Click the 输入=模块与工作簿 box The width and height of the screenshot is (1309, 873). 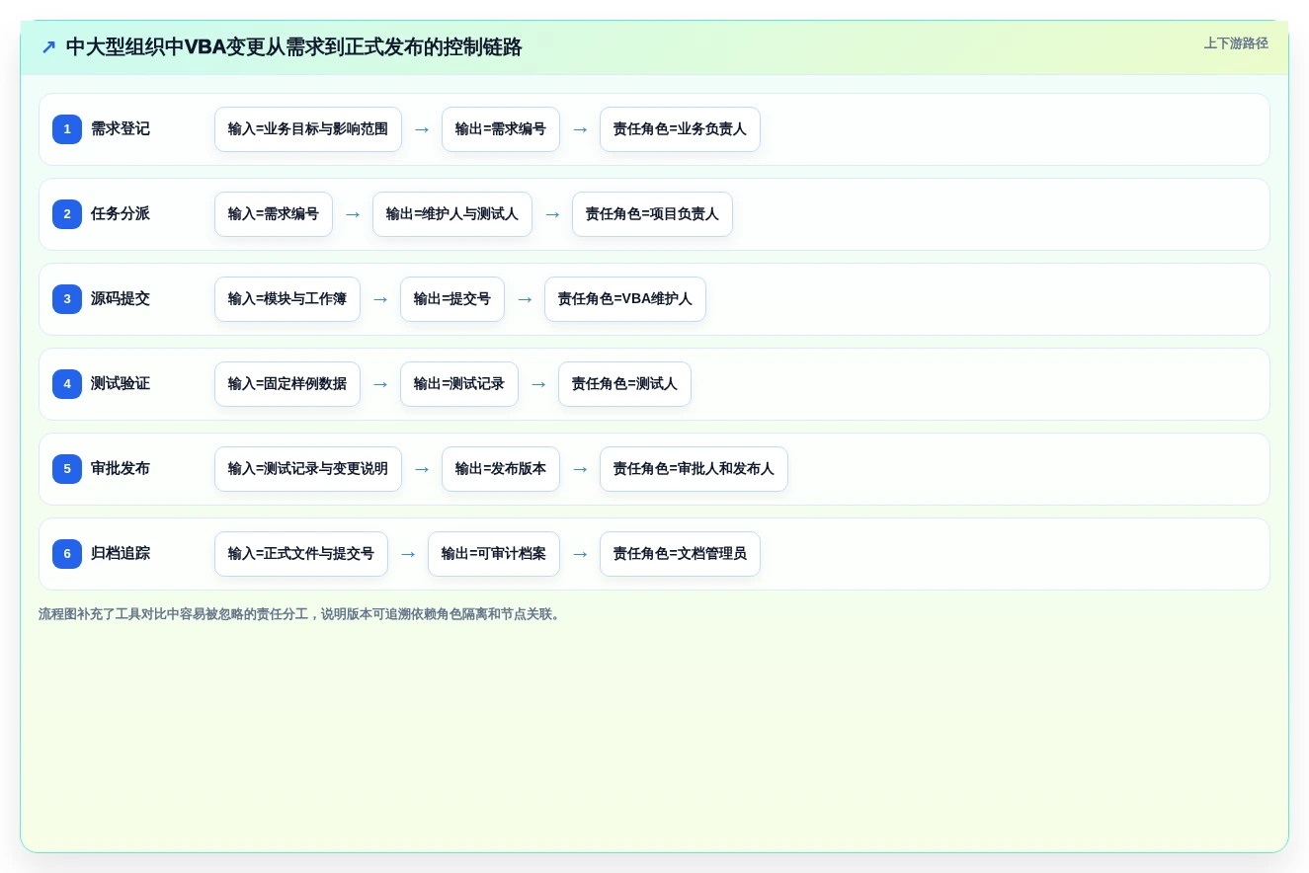coord(287,299)
